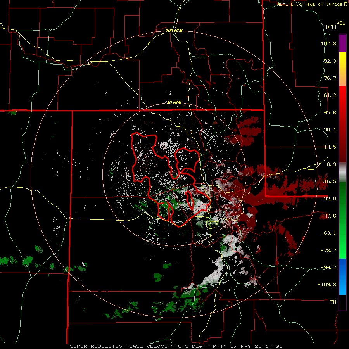Click the 92.3 velocity scale value
349x349 pixels.
tap(330, 61)
